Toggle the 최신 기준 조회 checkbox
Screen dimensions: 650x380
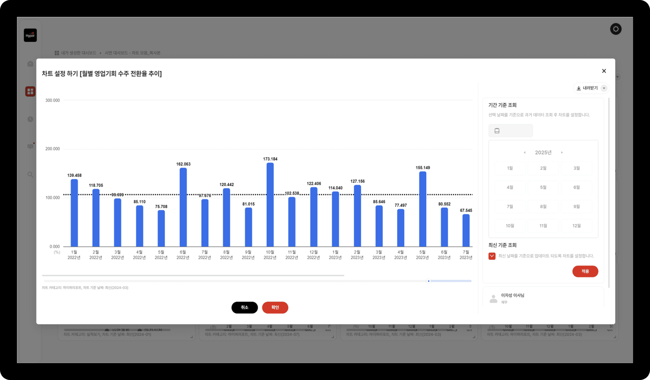click(492, 256)
